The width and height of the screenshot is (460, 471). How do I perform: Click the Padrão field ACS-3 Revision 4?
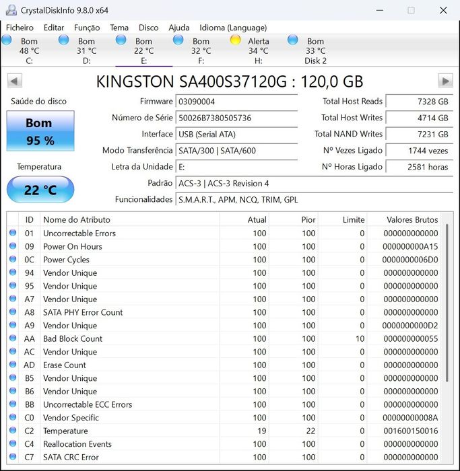[314, 183]
